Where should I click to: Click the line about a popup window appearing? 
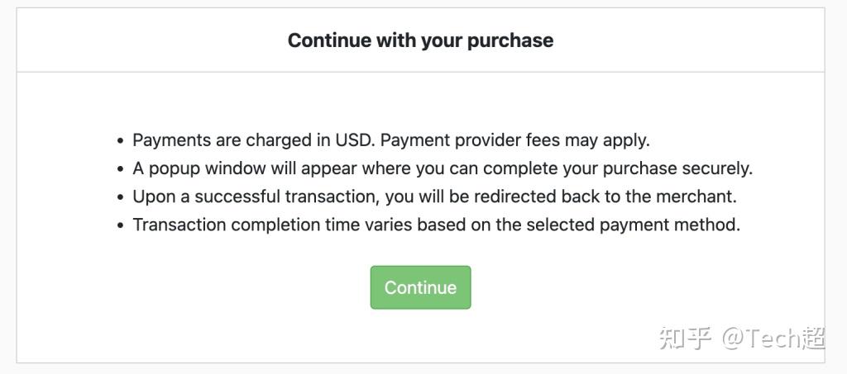443,168
